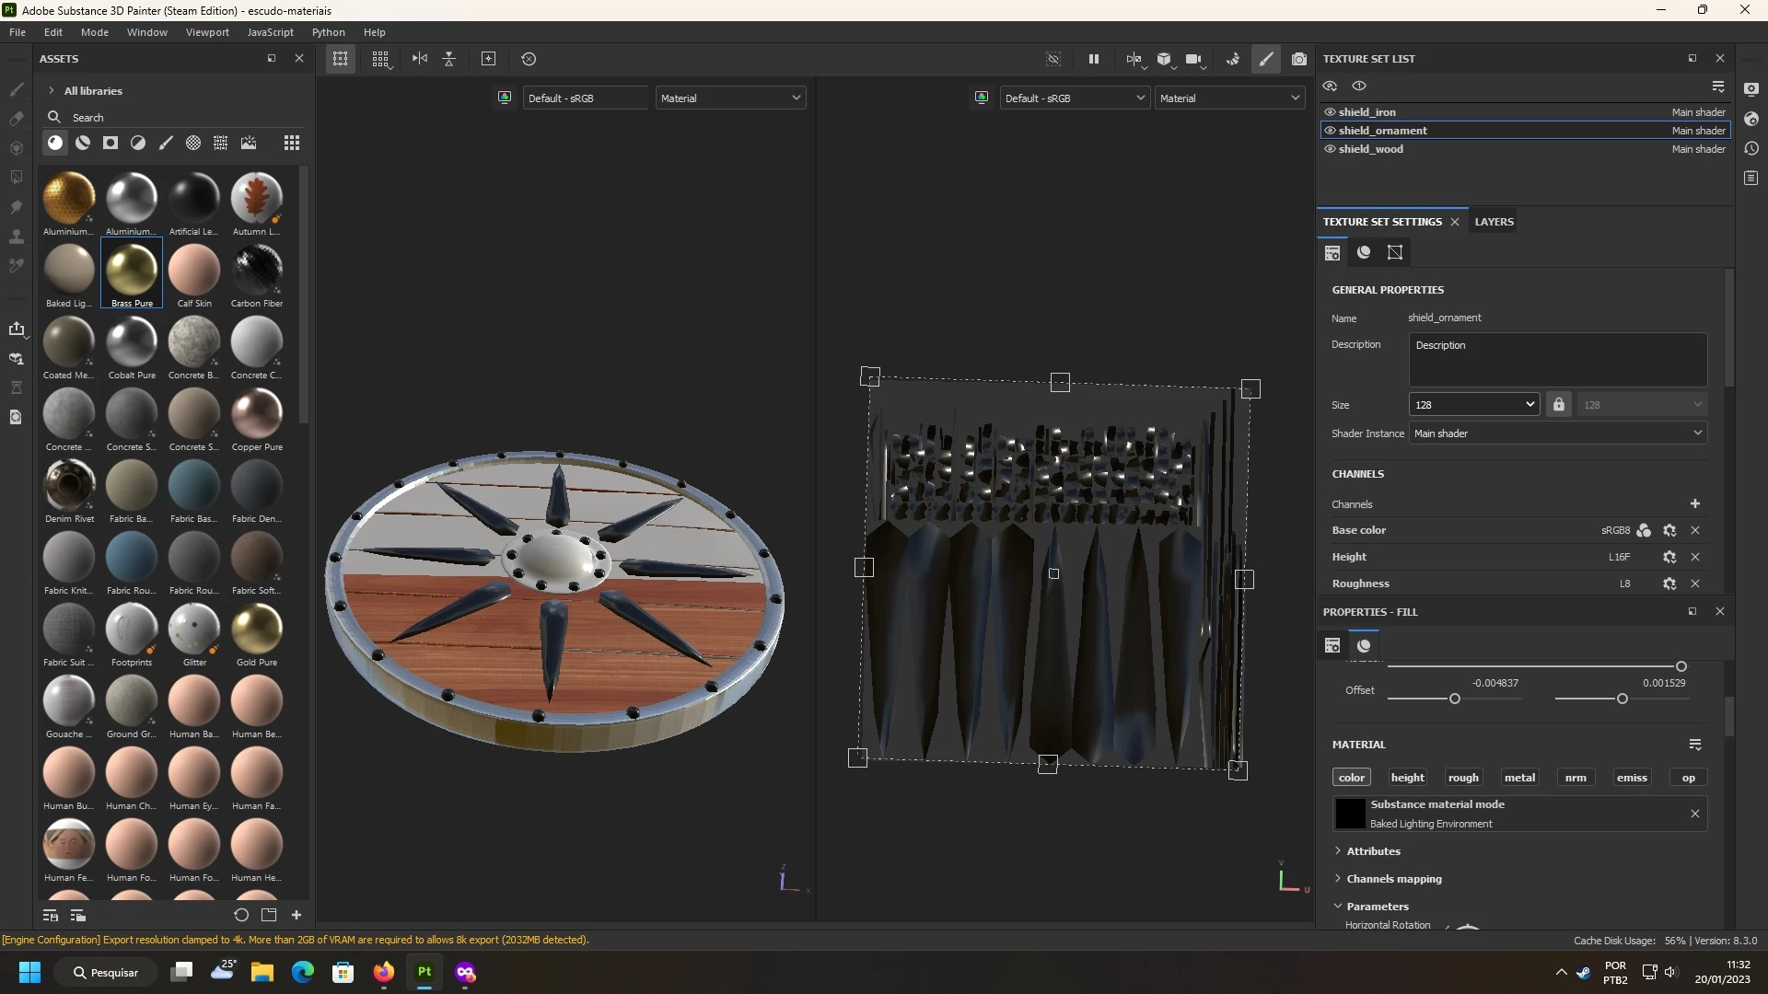
Task: Open the Shader Instance dropdown
Action: point(1557,433)
